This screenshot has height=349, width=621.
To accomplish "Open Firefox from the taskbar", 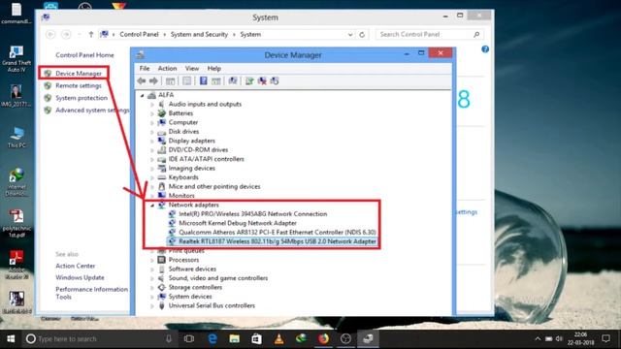I will click(323, 338).
